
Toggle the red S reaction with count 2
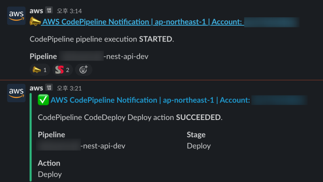pos(63,70)
